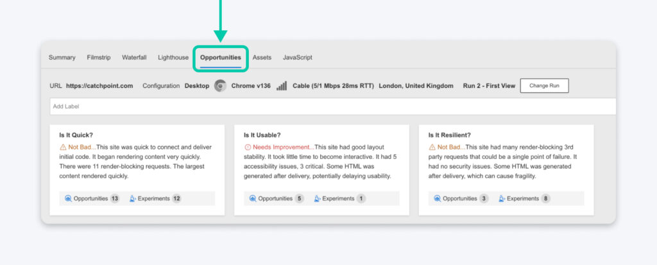Open Experiments flask icon in Is It Resilient card
This screenshot has width=657, height=265.
point(502,199)
